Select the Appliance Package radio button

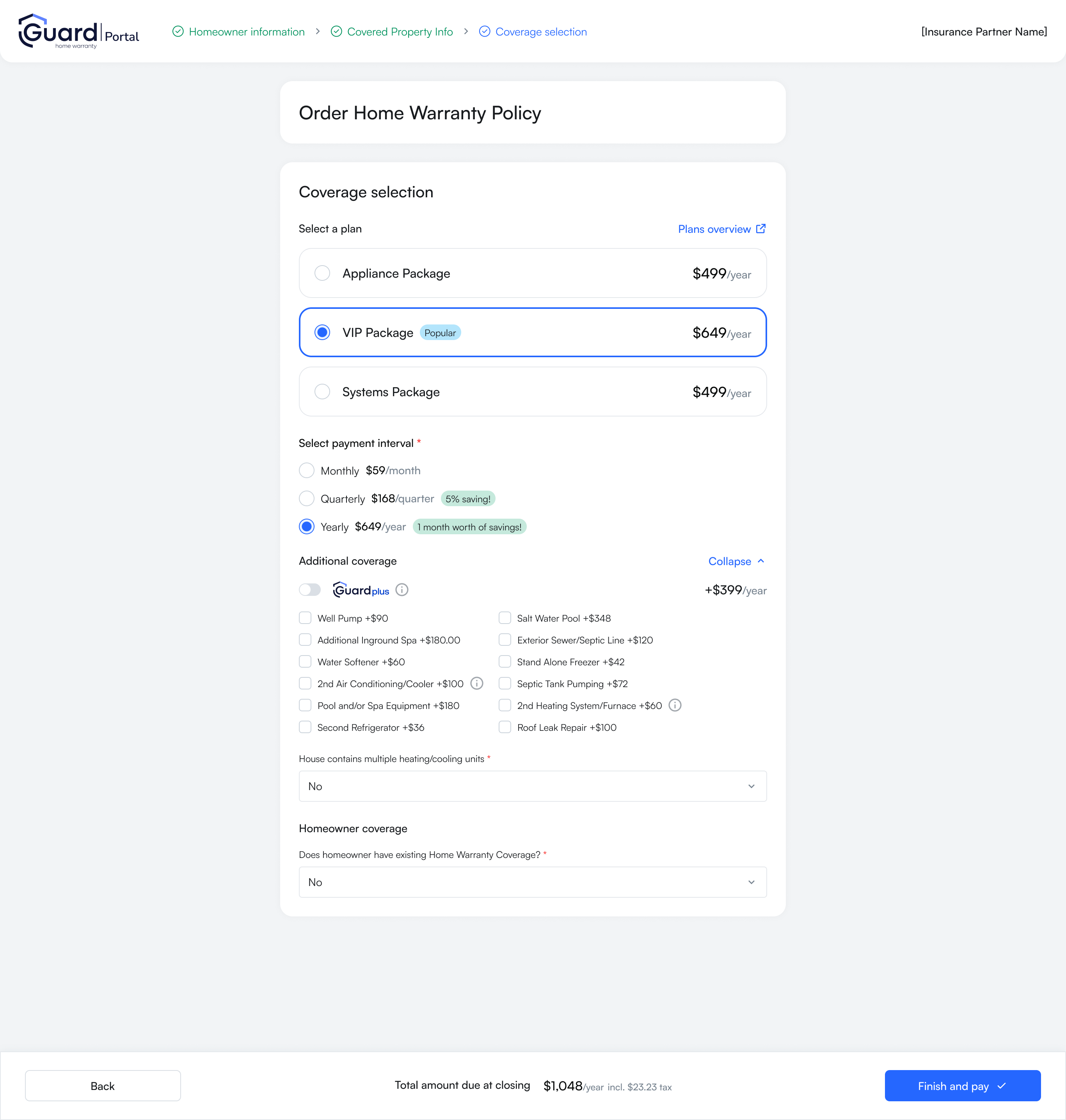pos(322,273)
